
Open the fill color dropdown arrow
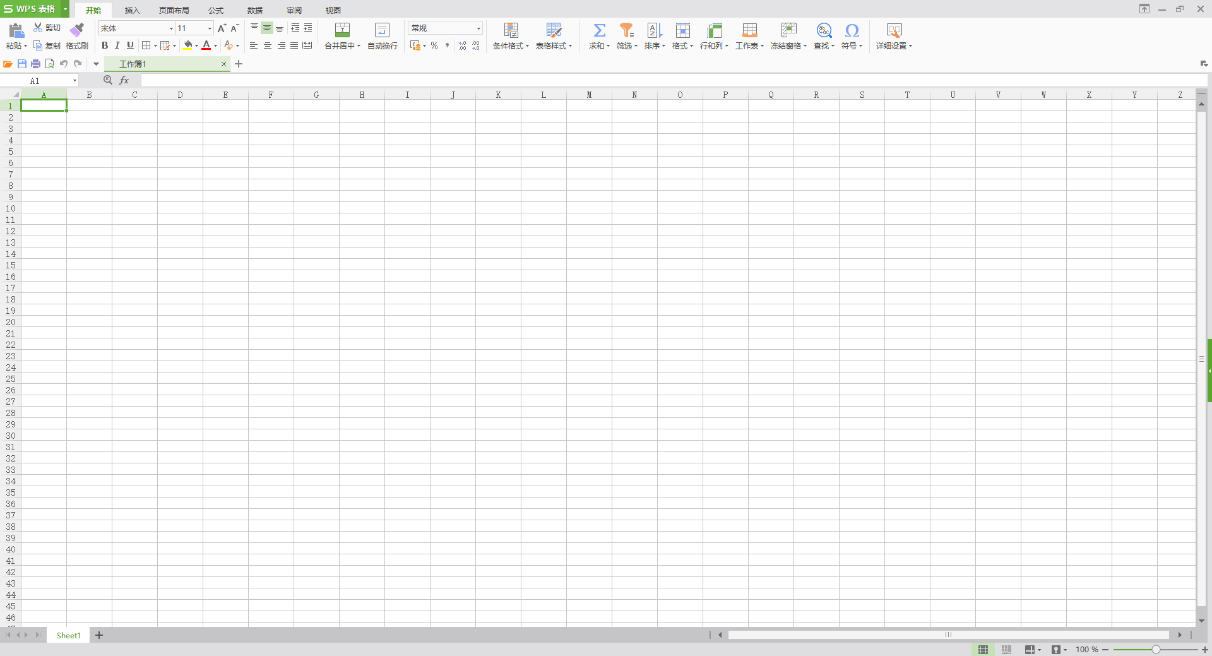click(x=196, y=45)
